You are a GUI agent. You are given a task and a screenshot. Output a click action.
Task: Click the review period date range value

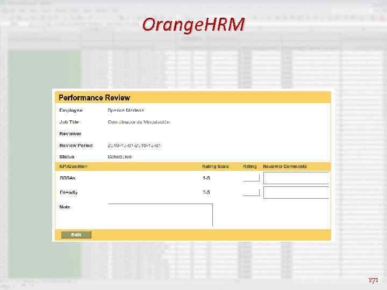click(134, 146)
